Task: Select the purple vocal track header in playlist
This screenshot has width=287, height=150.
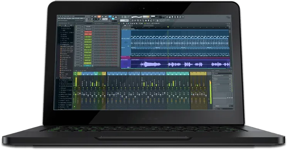Action: [126, 64]
